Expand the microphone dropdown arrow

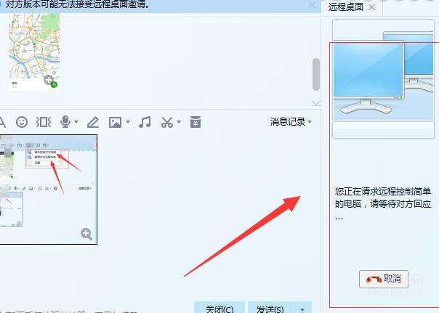point(76,122)
